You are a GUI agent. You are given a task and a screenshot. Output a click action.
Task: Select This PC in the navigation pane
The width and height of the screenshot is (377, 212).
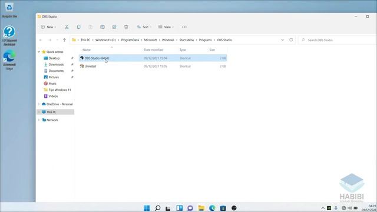(55, 112)
